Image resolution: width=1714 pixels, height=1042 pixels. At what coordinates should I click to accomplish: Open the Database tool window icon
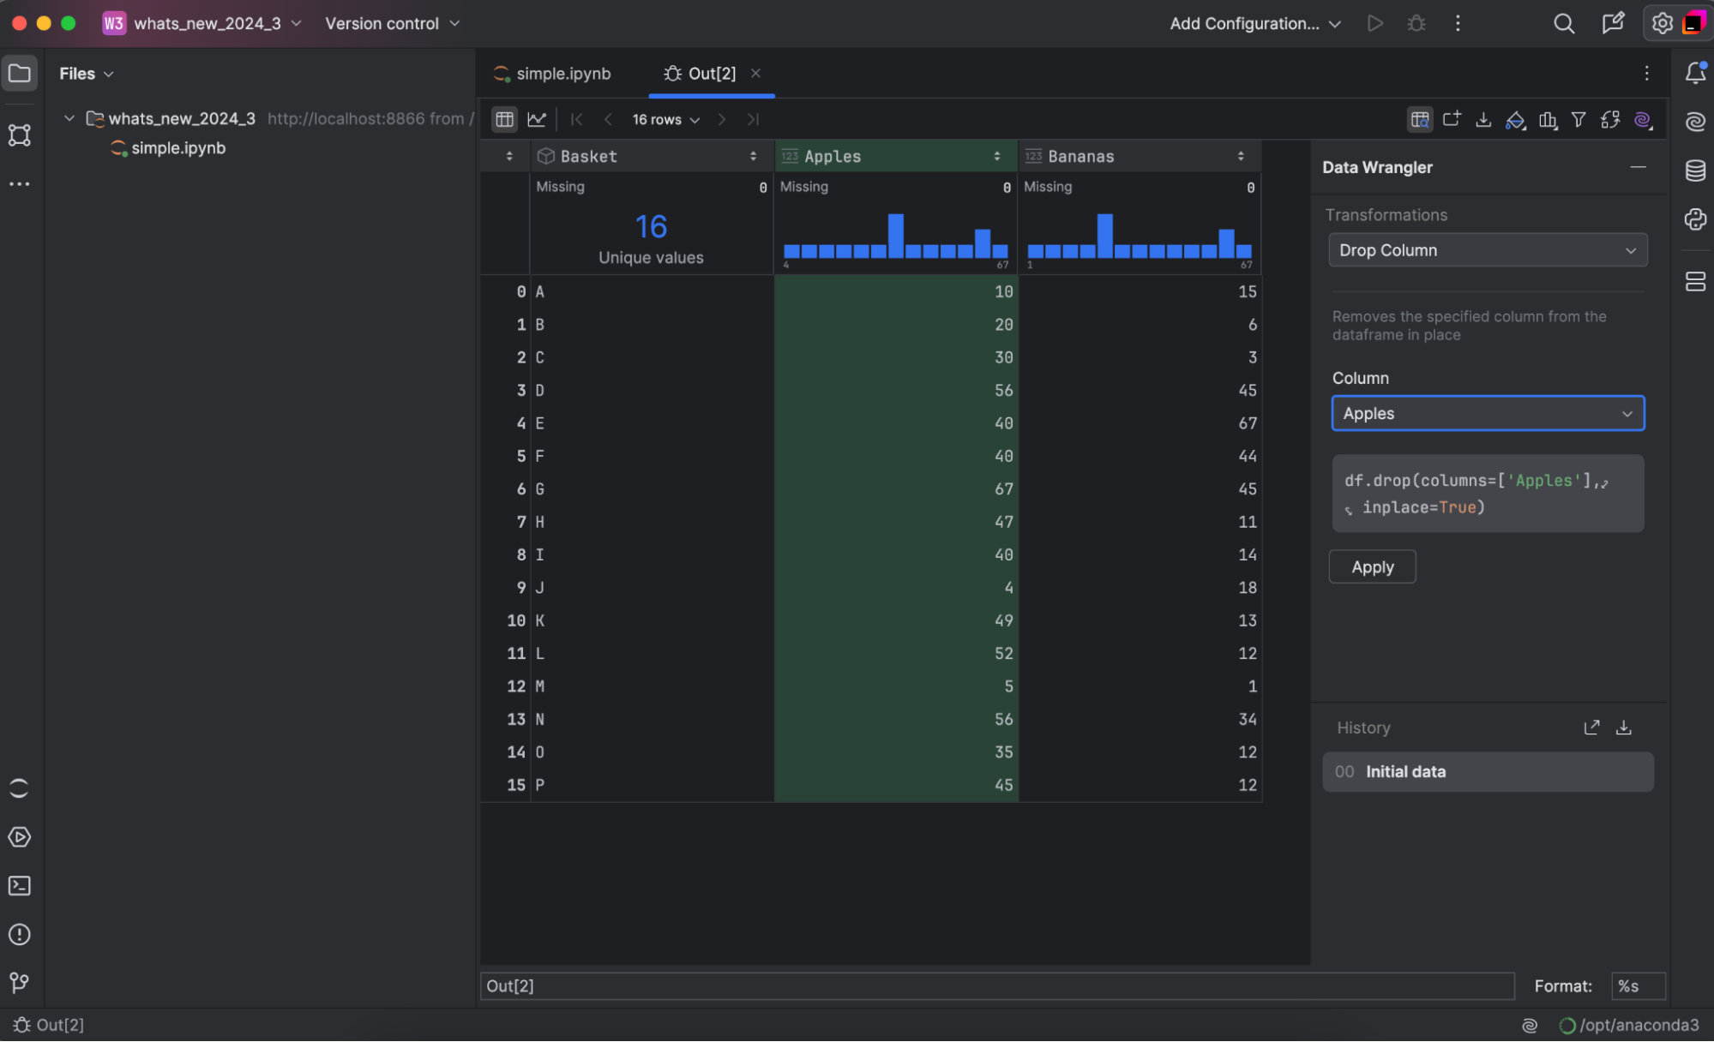[x=1695, y=171]
